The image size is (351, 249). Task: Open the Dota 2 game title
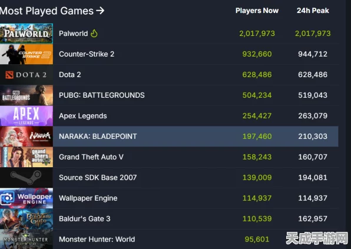click(70, 75)
